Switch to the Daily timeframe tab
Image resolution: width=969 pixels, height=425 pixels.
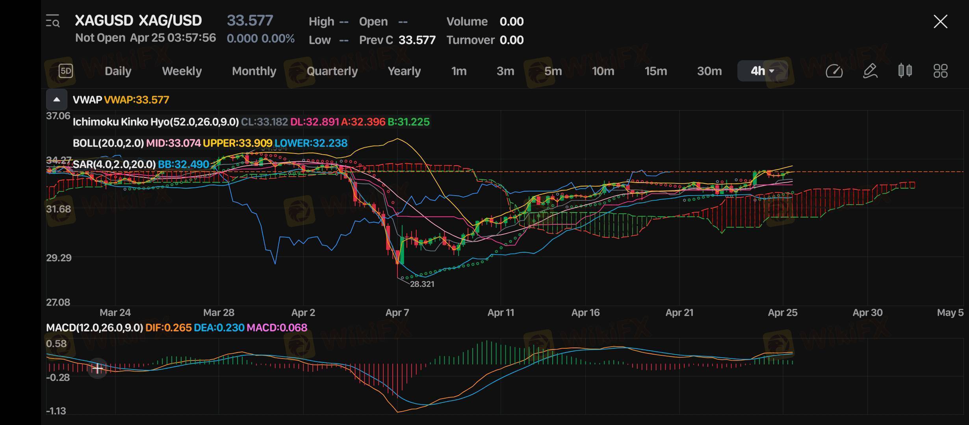point(118,71)
